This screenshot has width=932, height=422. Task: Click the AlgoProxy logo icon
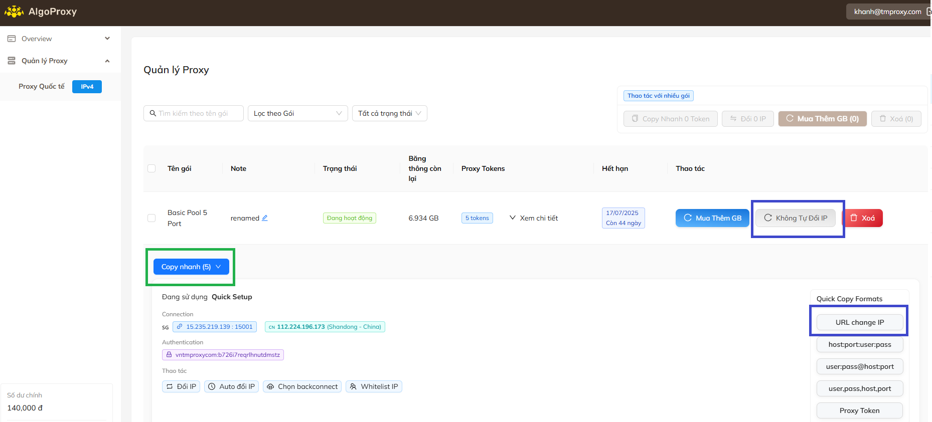pos(14,12)
